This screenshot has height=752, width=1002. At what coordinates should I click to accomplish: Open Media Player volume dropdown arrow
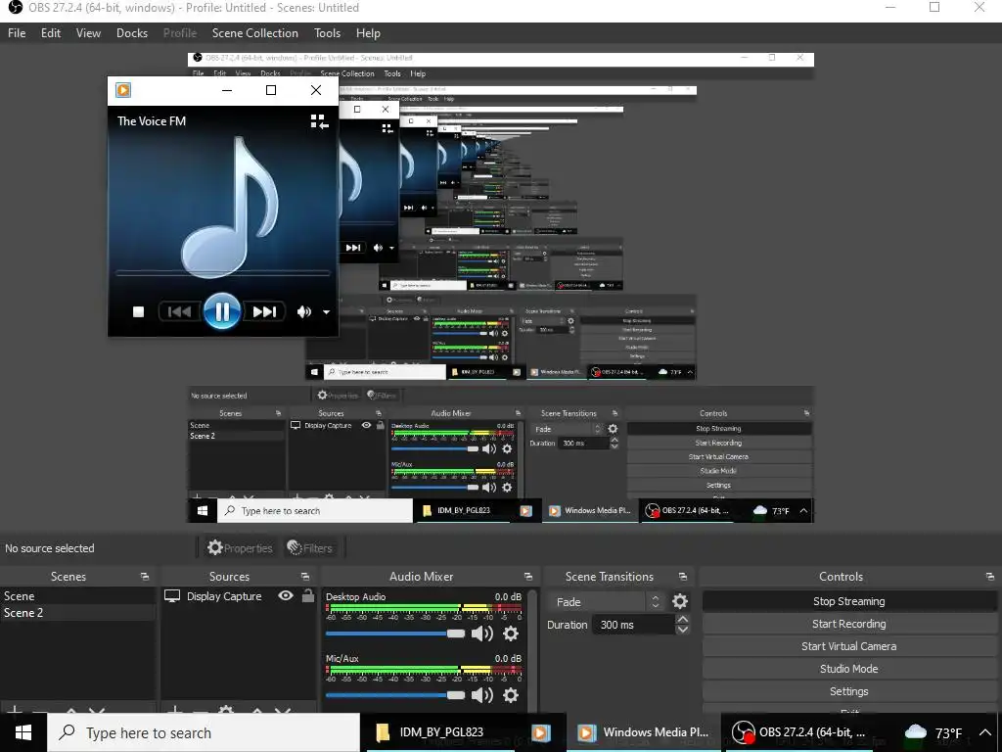(x=326, y=312)
